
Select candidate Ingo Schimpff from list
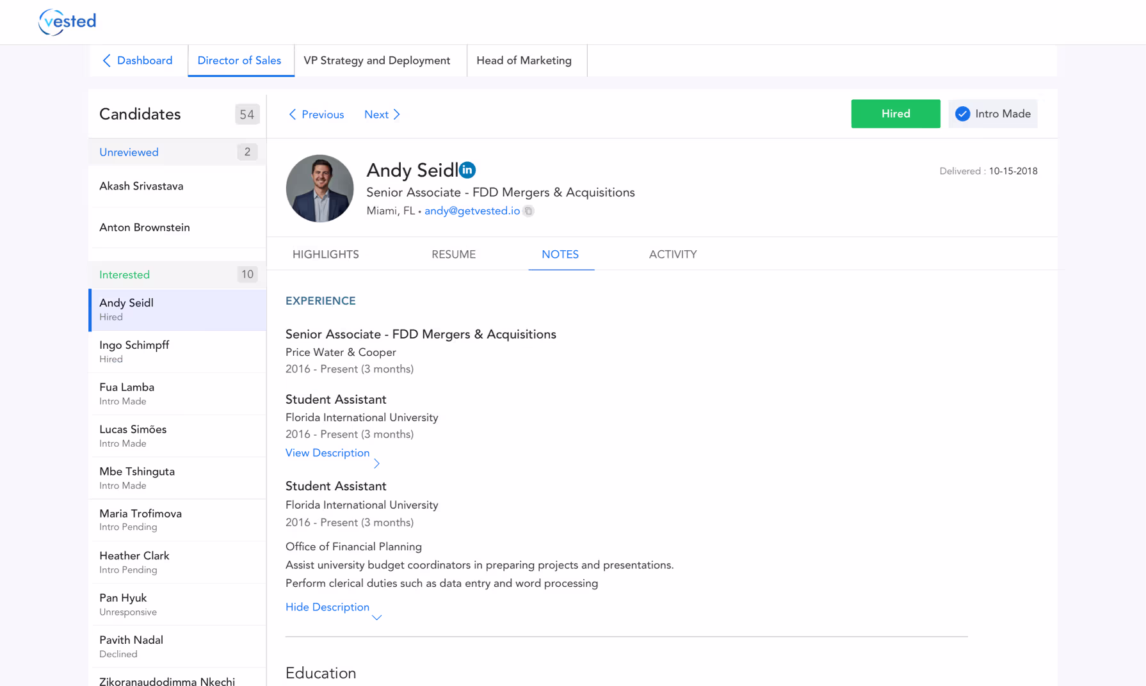tap(177, 352)
